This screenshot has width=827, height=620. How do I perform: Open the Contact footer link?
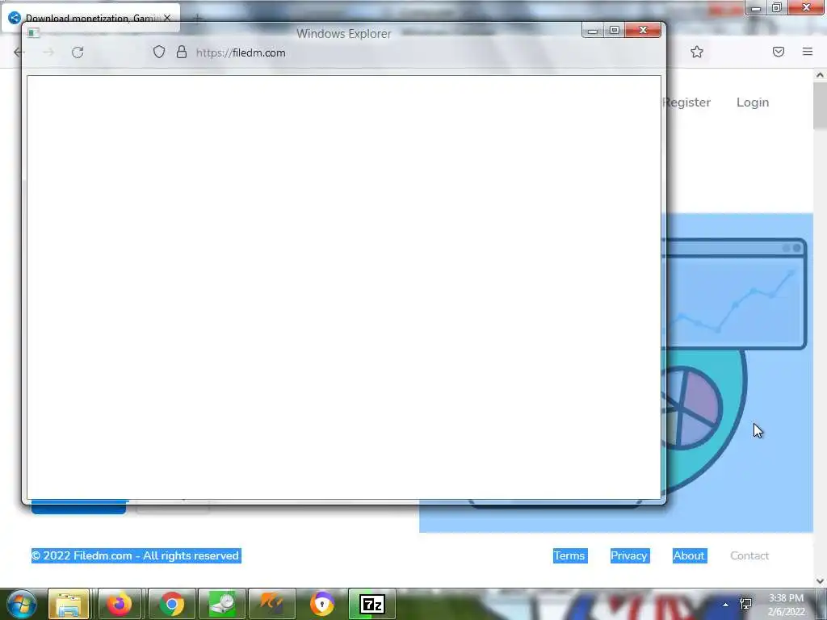click(749, 555)
